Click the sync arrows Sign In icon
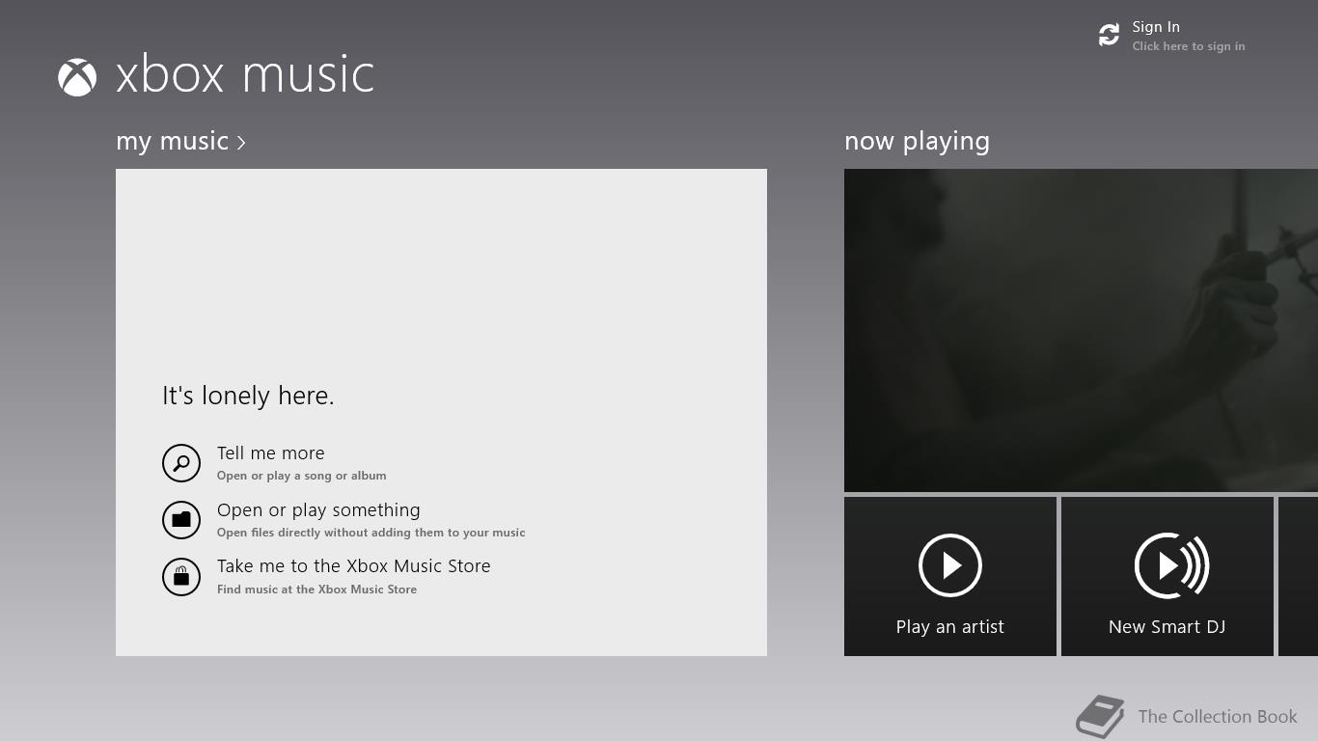 tap(1109, 35)
